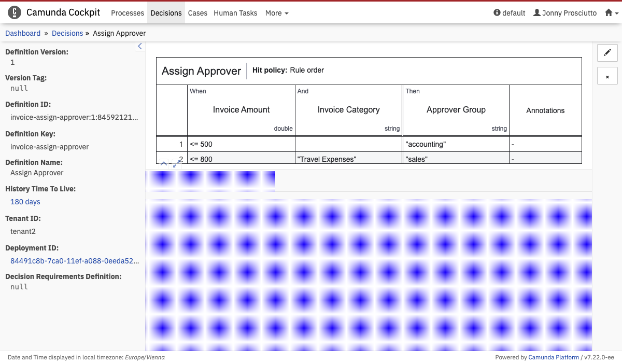Open the Deployment ID link
Screen dimensions: 622x363
click(x=74, y=261)
